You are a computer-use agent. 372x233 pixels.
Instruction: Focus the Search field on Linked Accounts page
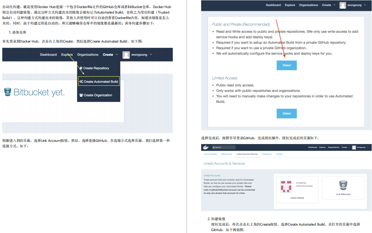click(x=224, y=147)
